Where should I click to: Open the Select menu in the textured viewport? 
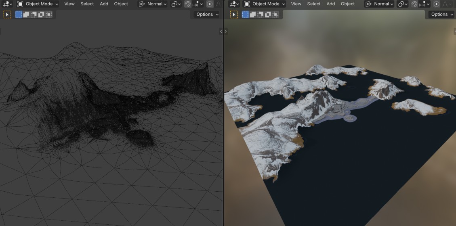click(x=314, y=4)
